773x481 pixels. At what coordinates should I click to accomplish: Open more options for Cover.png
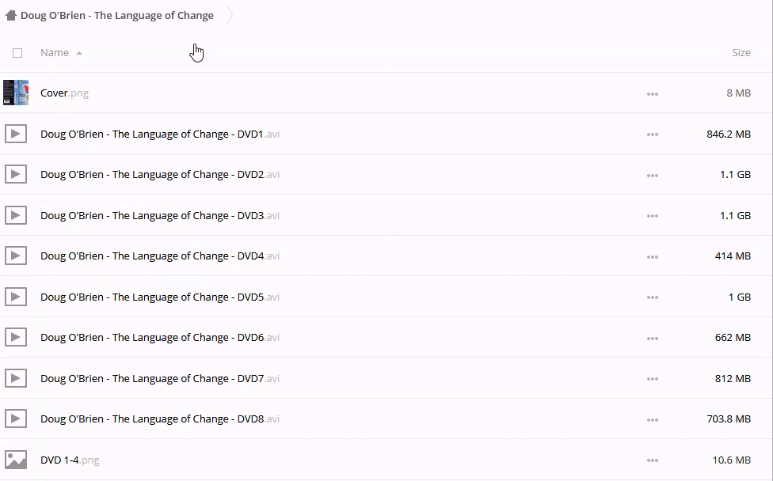[652, 93]
